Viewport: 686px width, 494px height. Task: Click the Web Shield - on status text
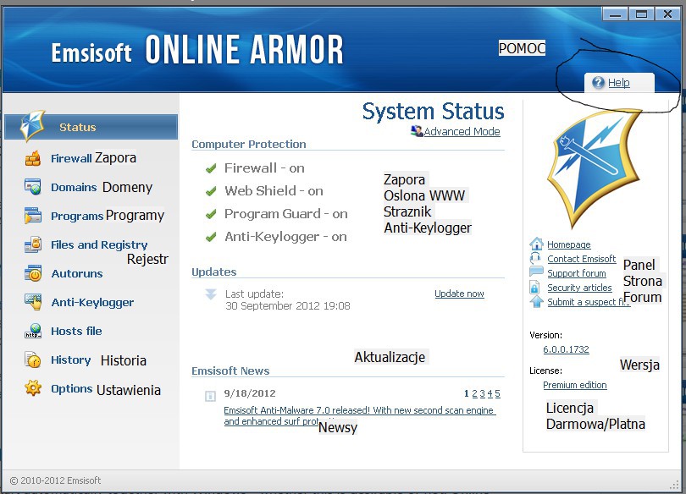[x=274, y=191]
